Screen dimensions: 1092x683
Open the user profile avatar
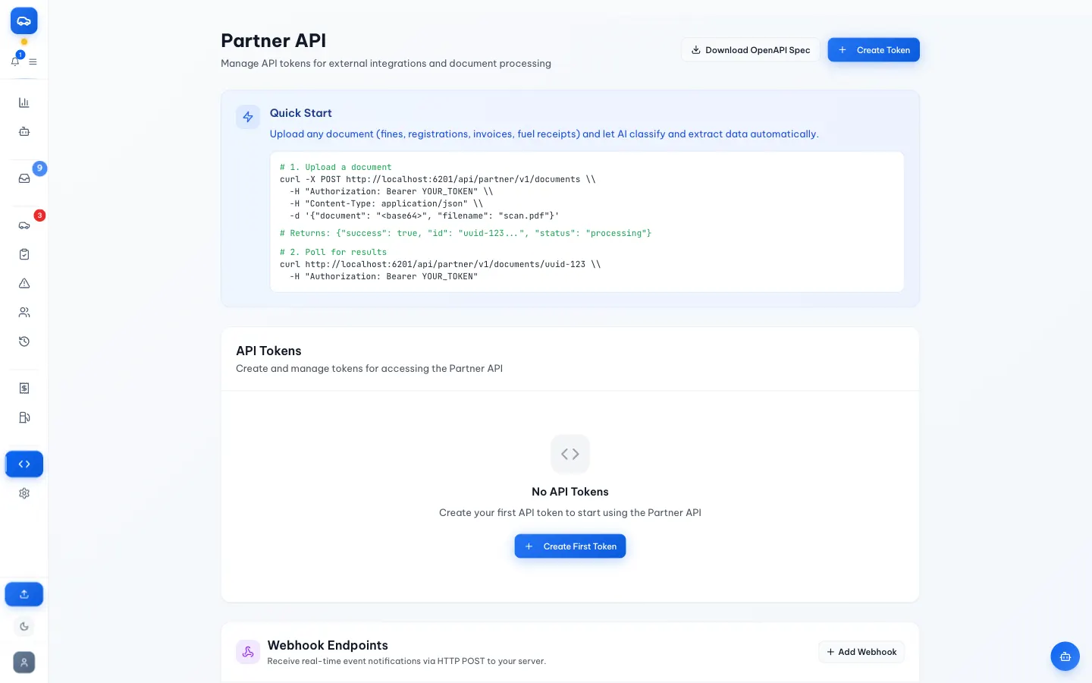[24, 663]
